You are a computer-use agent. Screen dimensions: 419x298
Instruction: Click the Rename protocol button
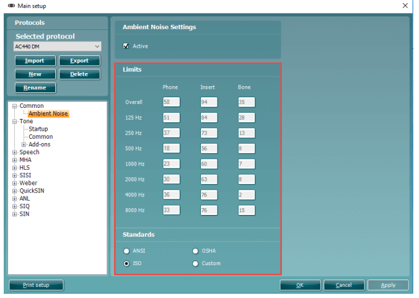[35, 87]
